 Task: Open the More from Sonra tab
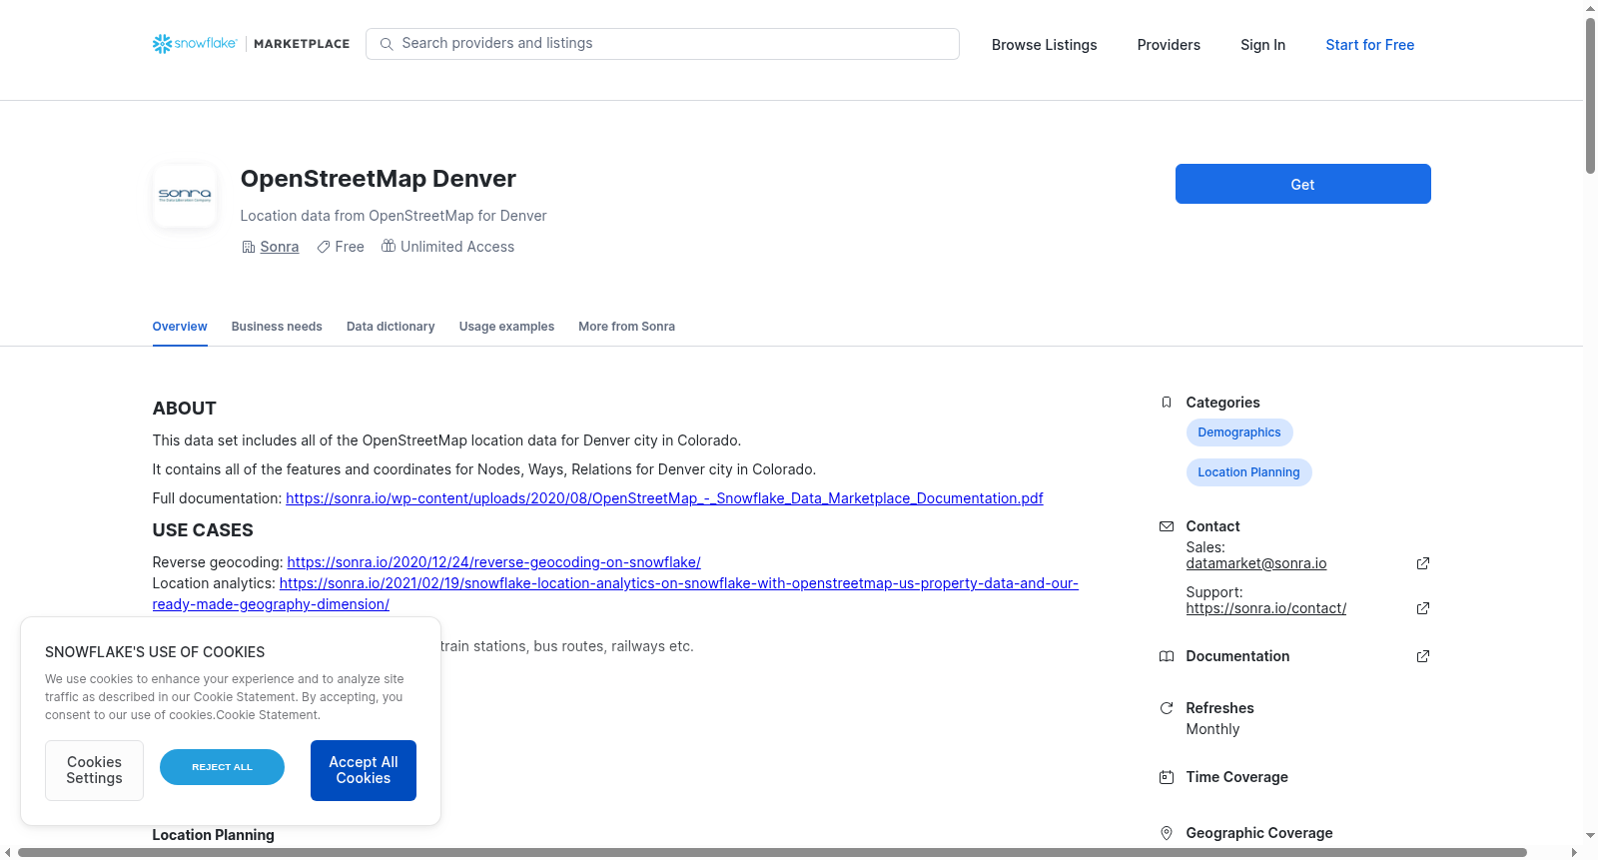(626, 327)
